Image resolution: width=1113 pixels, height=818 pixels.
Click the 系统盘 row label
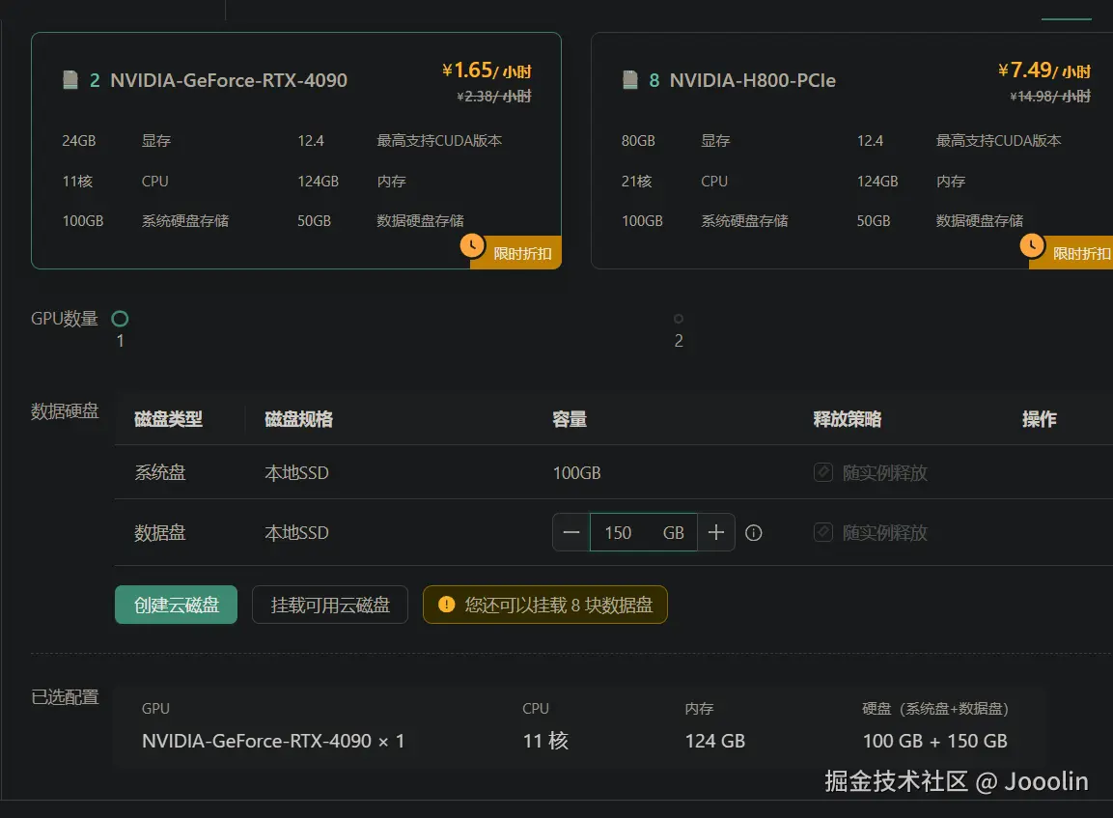(x=160, y=472)
